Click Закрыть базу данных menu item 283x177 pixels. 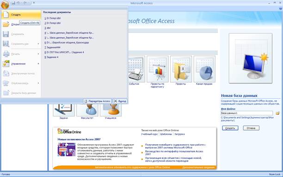(21, 93)
